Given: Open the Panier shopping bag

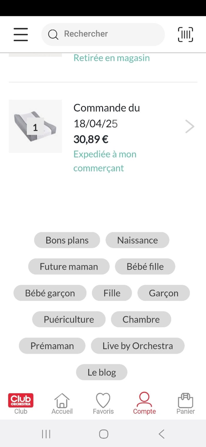Looking at the screenshot, I should (x=185, y=403).
